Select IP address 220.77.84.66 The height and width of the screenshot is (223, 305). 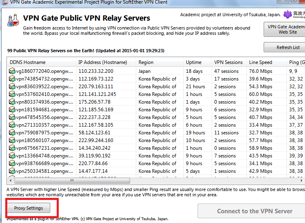tap(93, 164)
